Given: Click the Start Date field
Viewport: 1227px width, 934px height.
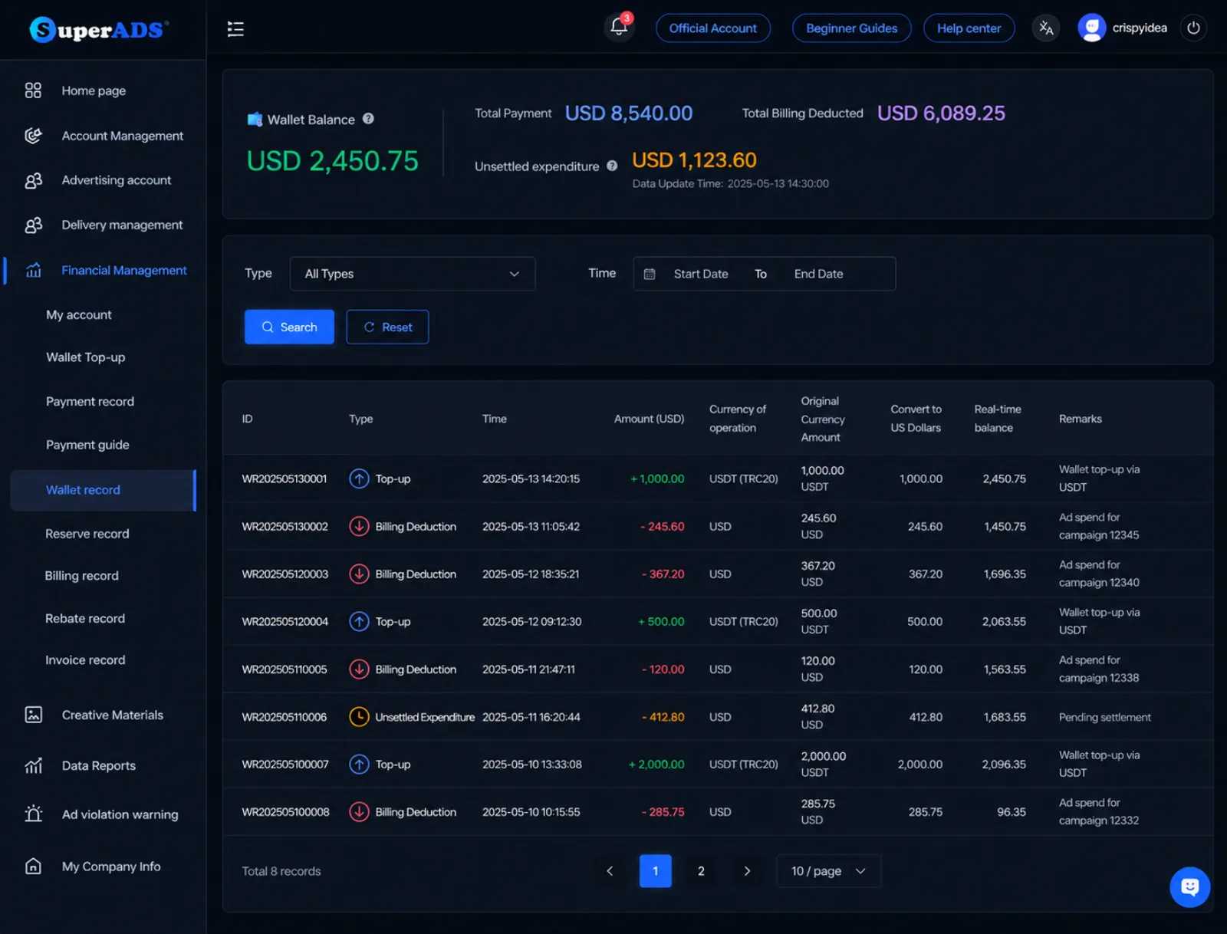Looking at the screenshot, I should click(701, 274).
